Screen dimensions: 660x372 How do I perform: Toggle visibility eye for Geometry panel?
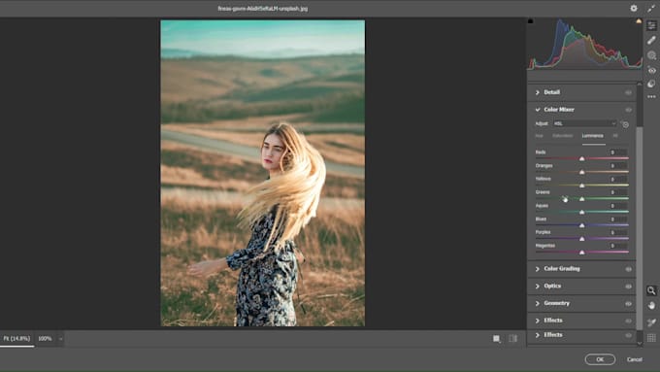pyautogui.click(x=628, y=303)
